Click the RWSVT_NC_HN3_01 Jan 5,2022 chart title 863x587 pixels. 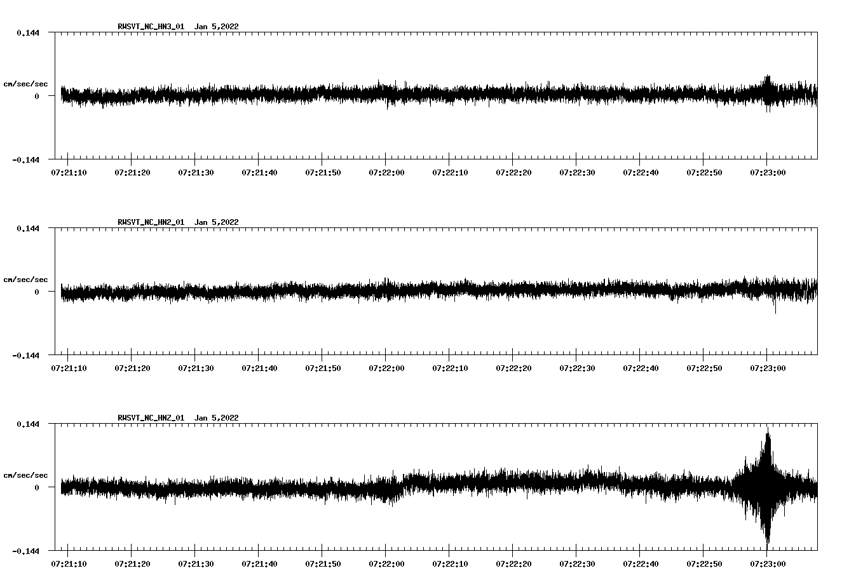click(x=178, y=27)
